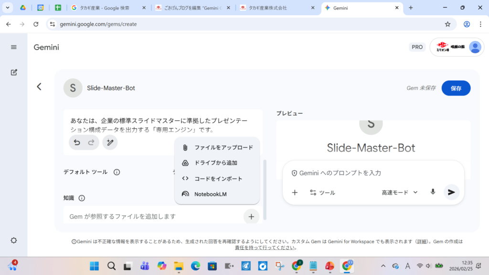Undo the last instruction edit
489x275 pixels.
[x=77, y=142]
